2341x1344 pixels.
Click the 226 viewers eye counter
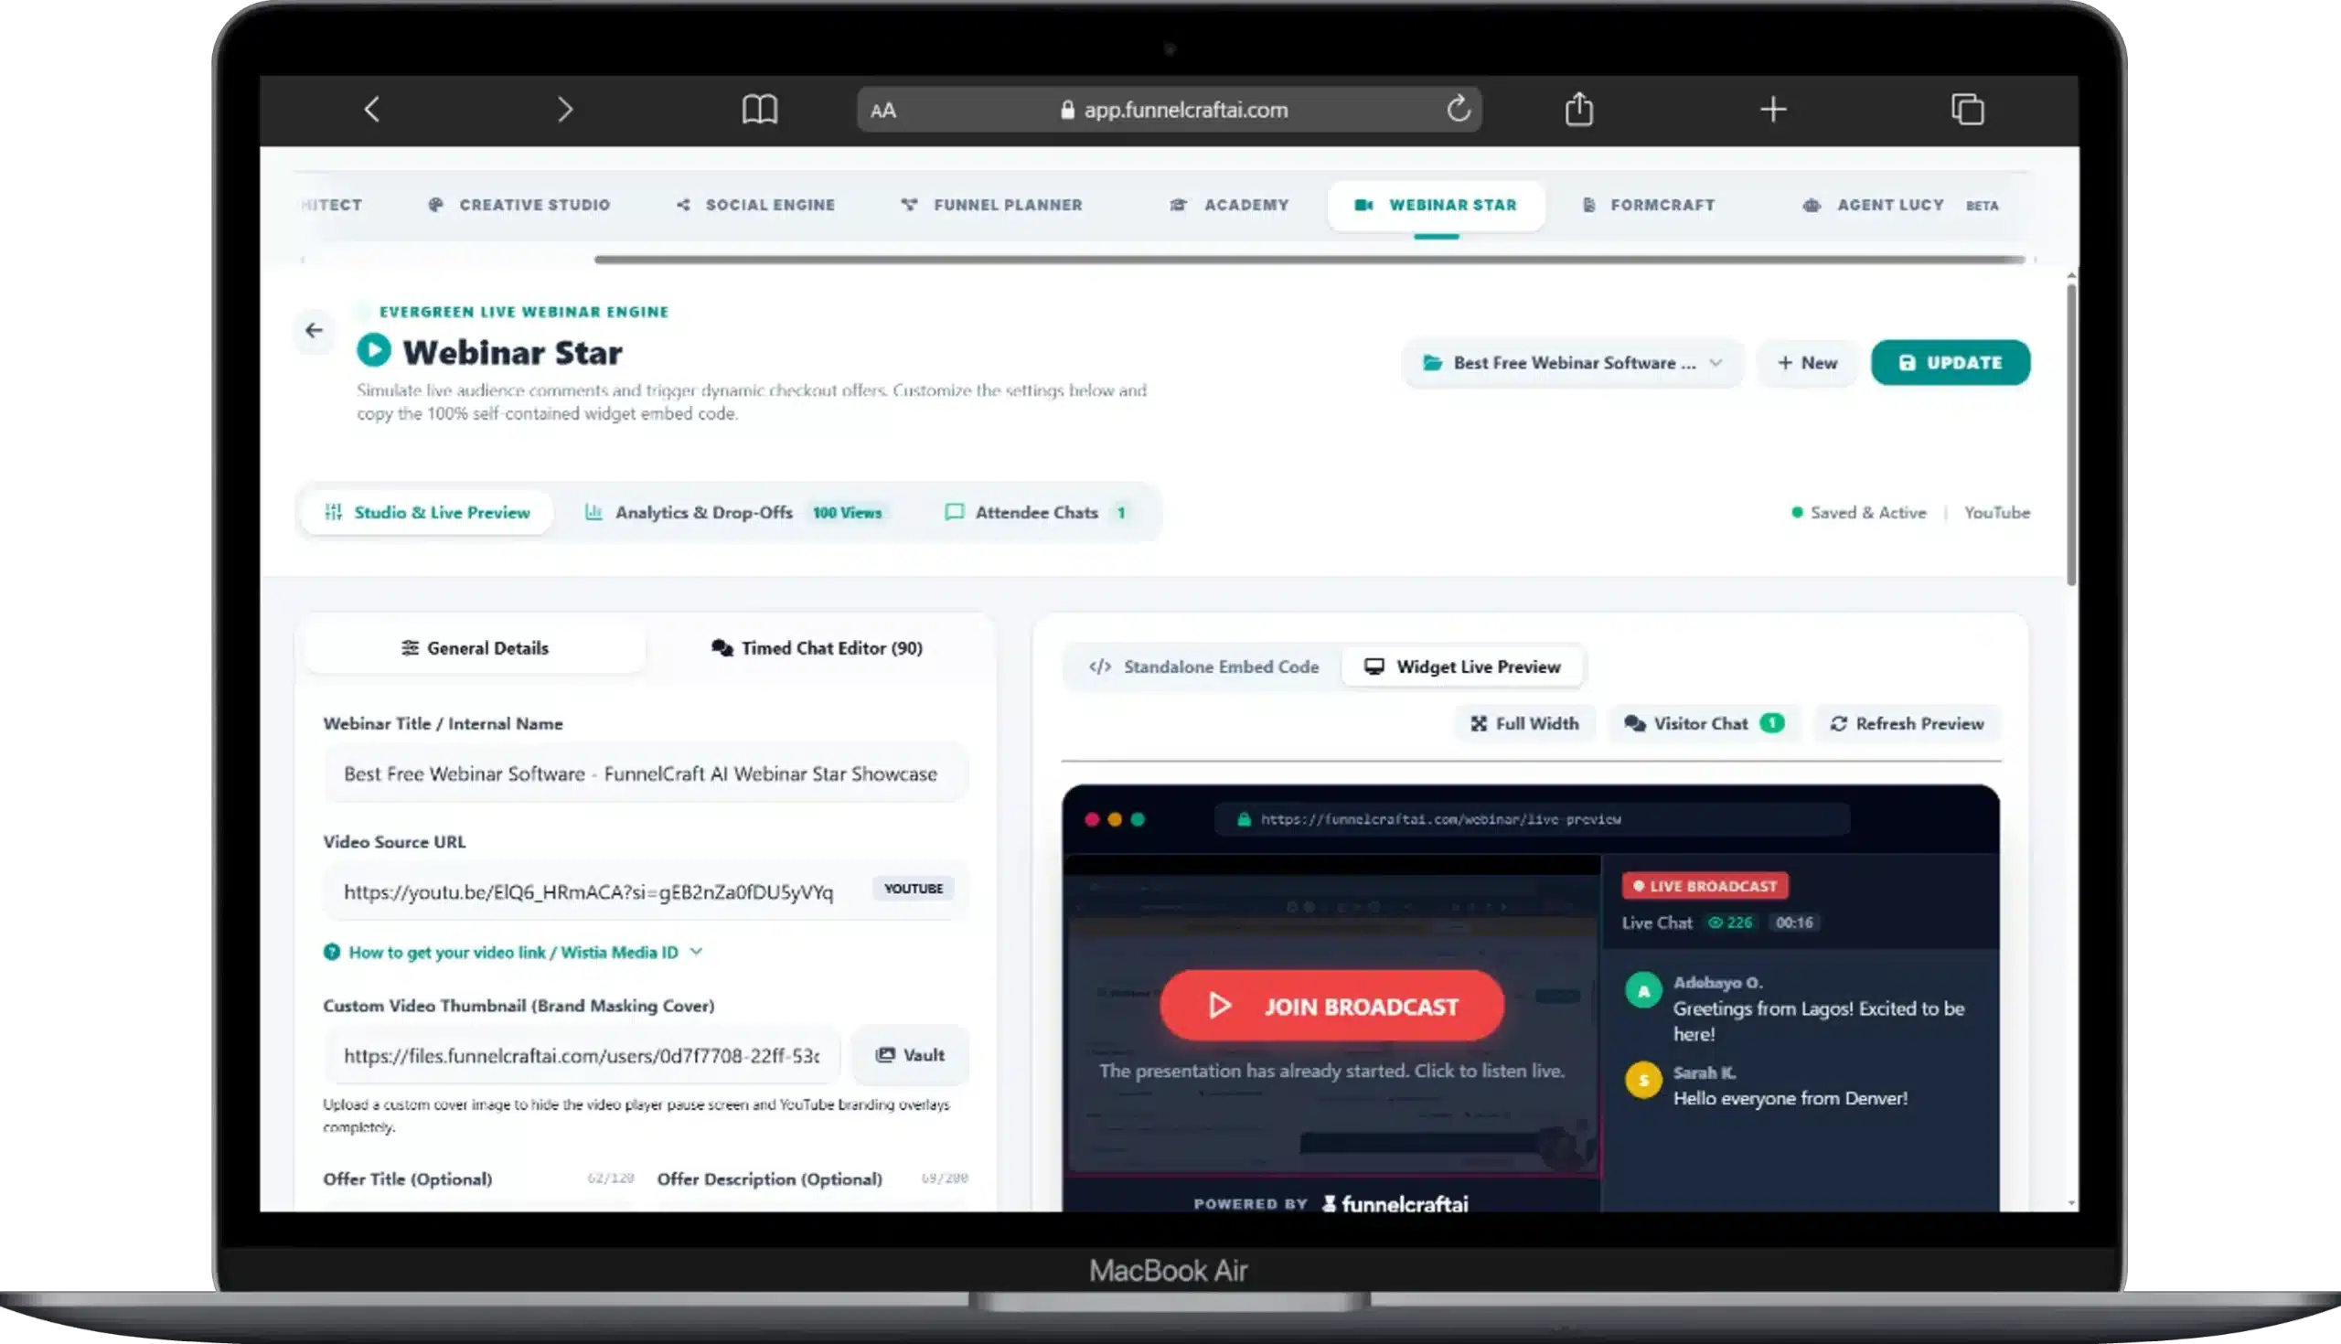[x=1731, y=923]
